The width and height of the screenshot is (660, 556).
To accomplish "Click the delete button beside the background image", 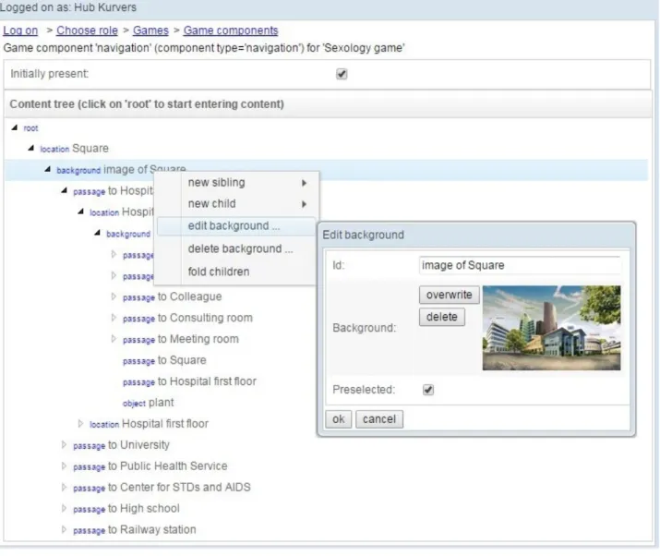I will coord(442,317).
